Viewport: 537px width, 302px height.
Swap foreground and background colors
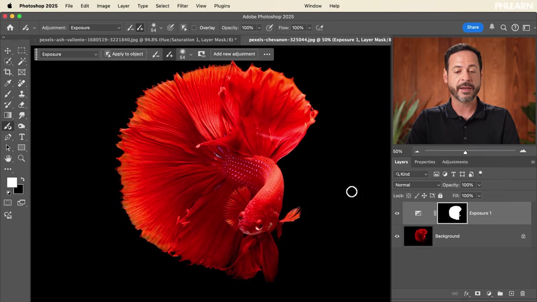point(22,179)
